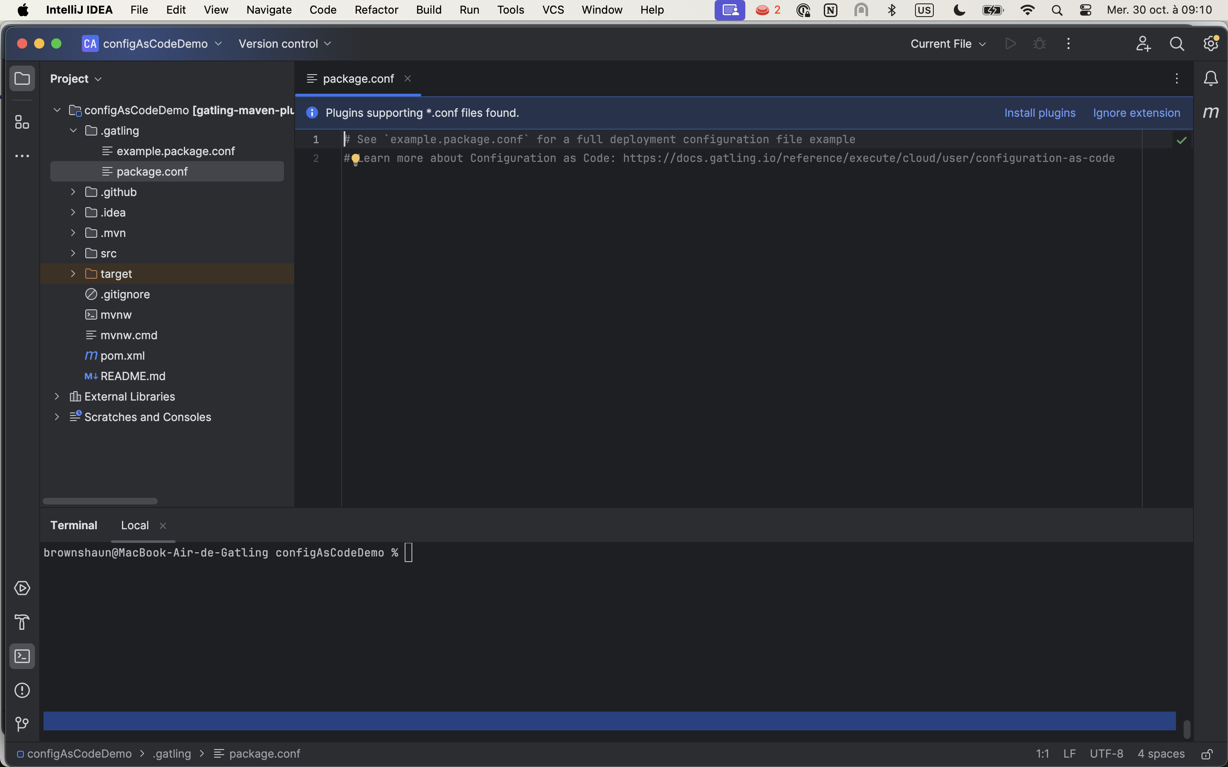Select the Local terminal tab
Image resolution: width=1228 pixels, height=767 pixels.
pos(135,525)
